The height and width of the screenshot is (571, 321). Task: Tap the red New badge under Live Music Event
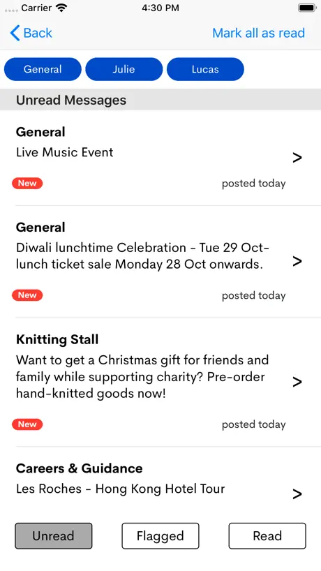coord(27,184)
